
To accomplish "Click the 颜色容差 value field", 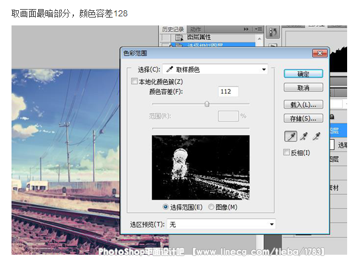I will [228, 91].
